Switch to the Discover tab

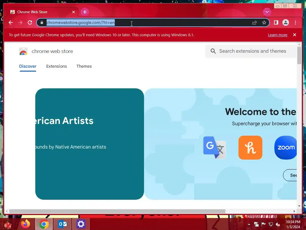coord(28,66)
